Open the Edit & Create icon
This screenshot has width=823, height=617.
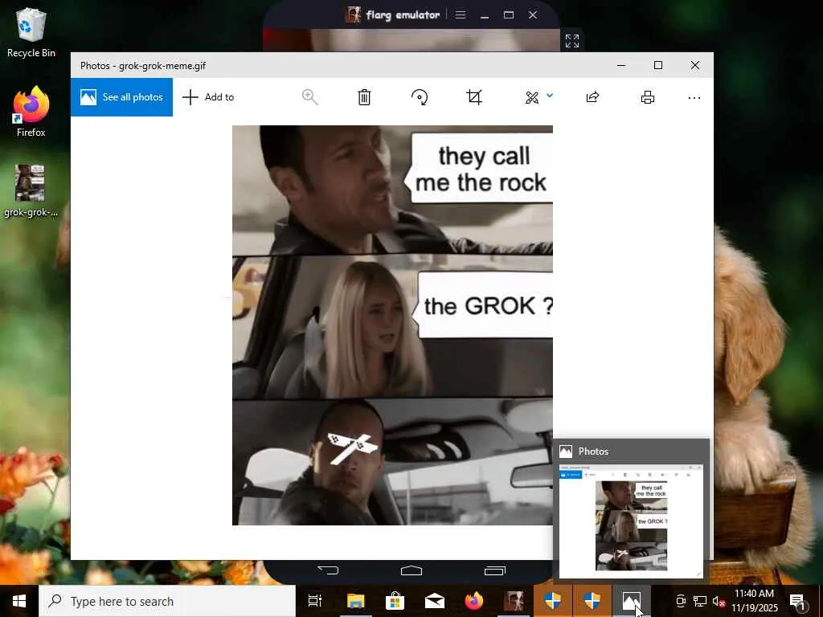(532, 97)
